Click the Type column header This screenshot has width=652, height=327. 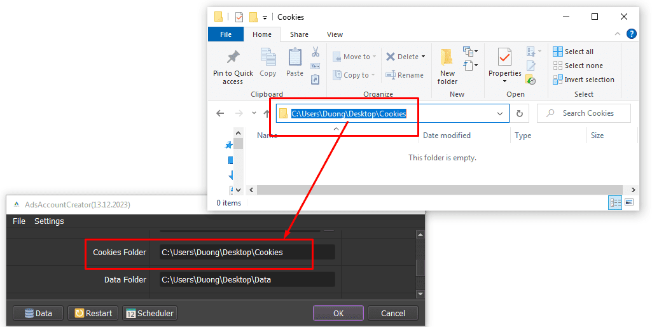(523, 136)
